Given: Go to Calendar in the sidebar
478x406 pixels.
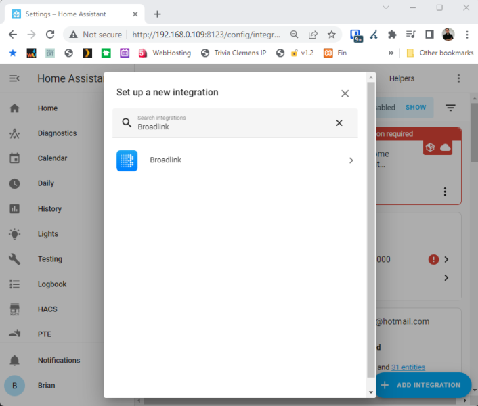Looking at the screenshot, I should tap(52, 158).
